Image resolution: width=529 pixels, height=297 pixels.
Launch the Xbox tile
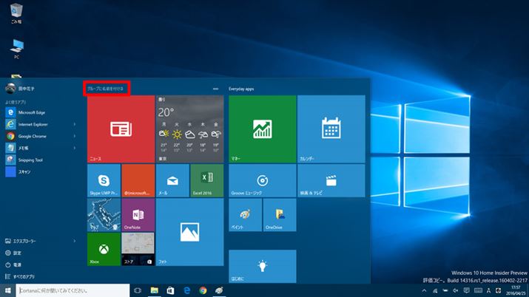point(104,249)
